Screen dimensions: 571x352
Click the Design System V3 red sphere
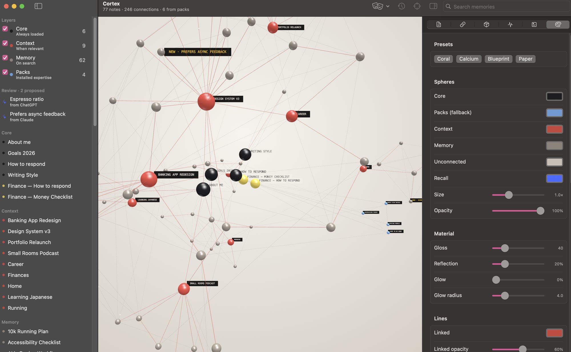(206, 102)
